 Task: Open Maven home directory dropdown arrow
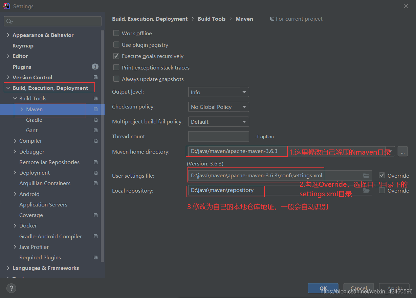pos(391,152)
